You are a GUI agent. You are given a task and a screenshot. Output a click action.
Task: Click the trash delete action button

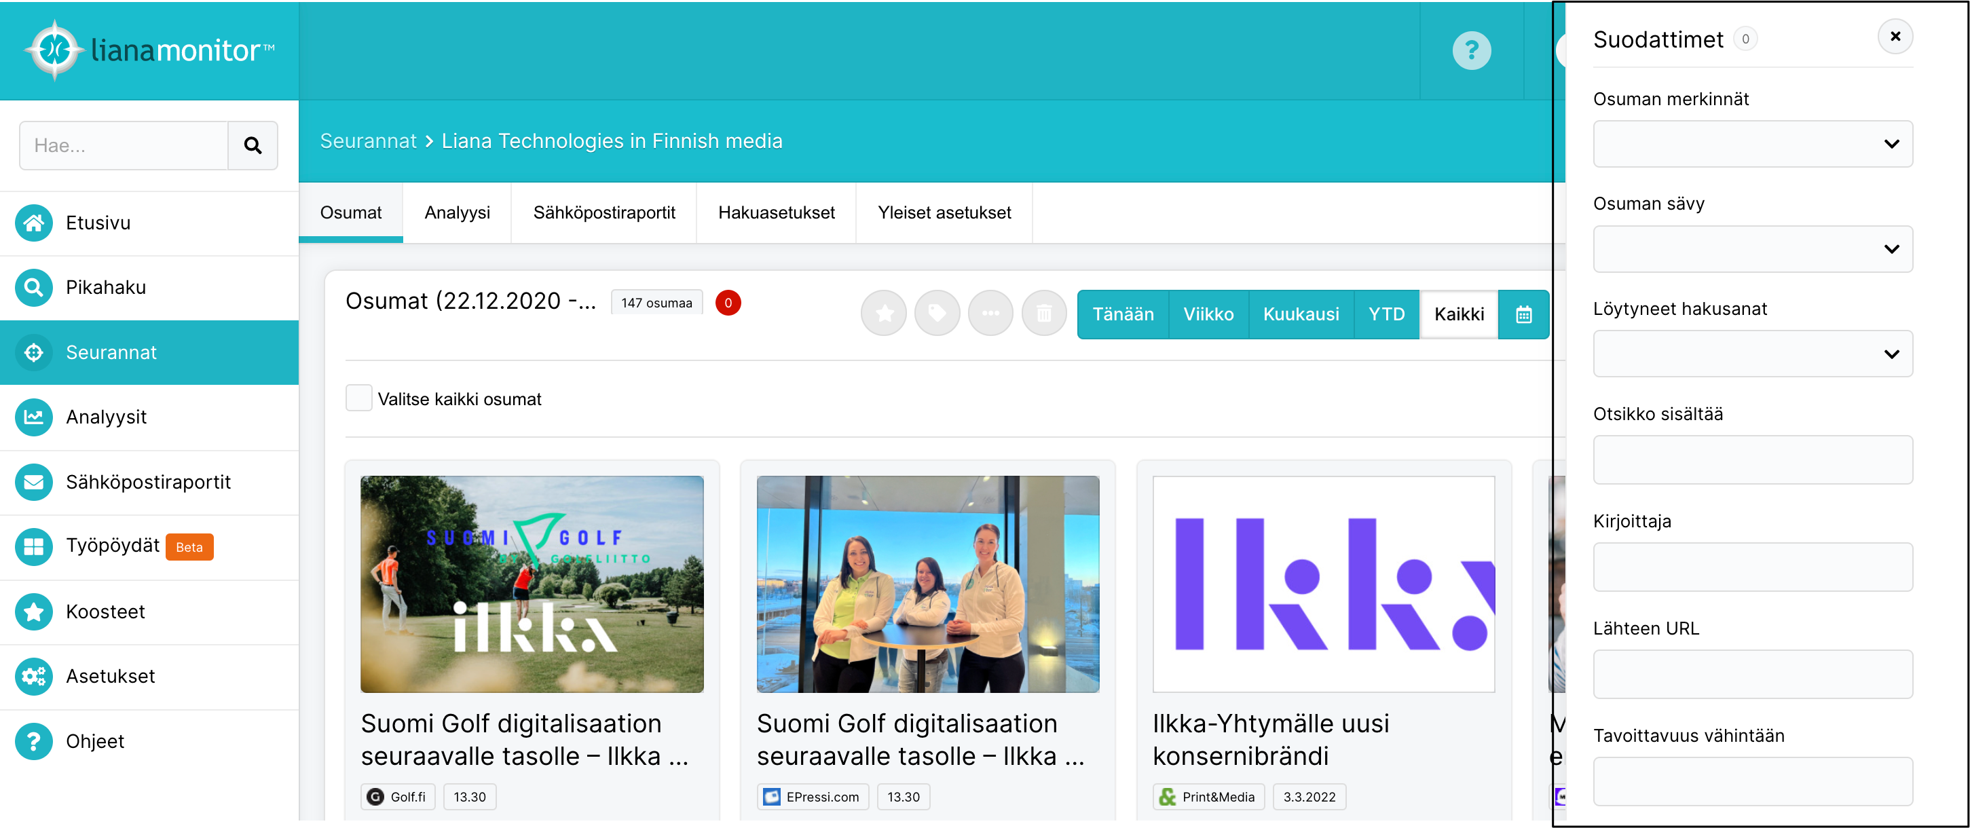[1045, 314]
